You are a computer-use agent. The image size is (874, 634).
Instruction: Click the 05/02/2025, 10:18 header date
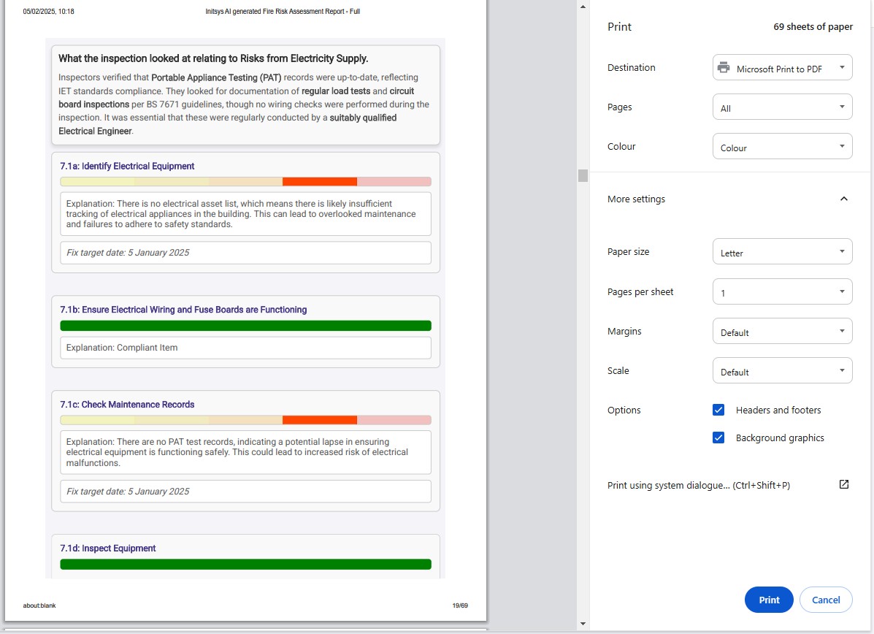coord(48,11)
